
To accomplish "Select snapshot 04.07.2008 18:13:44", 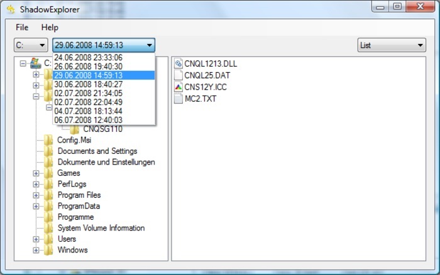I will tap(104, 111).
